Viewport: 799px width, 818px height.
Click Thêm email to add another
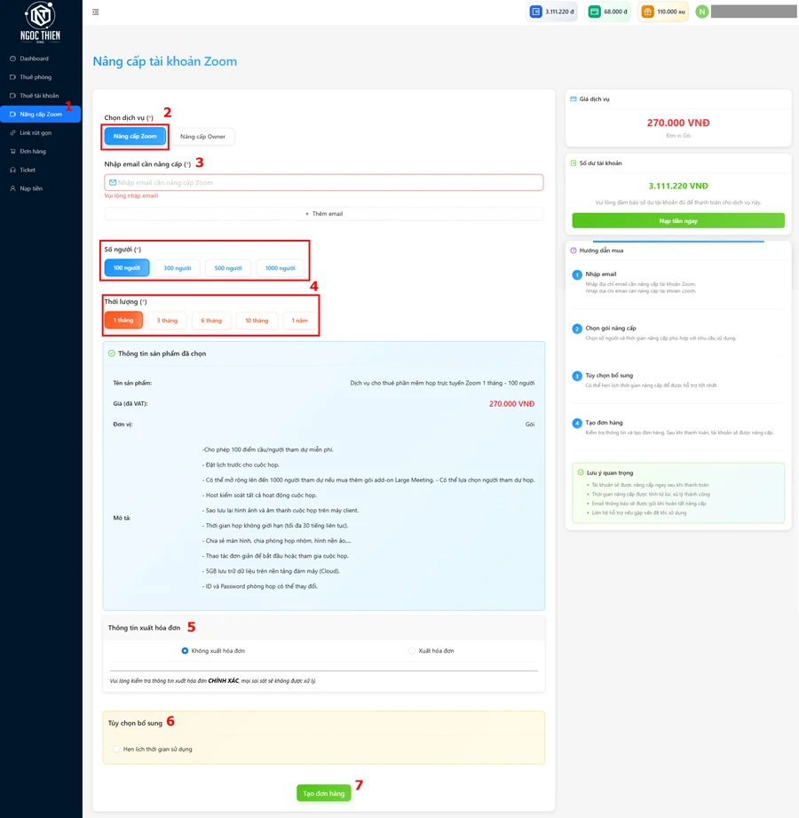323,214
